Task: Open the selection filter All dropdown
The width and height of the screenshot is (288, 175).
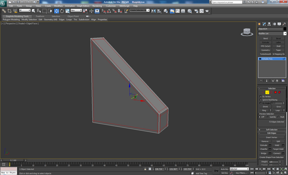Action: tap(25, 10)
